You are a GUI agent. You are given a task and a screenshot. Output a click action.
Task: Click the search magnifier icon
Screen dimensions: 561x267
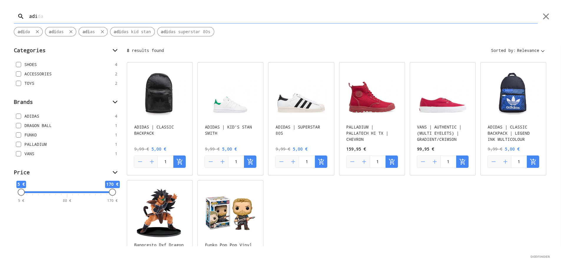[x=21, y=16]
